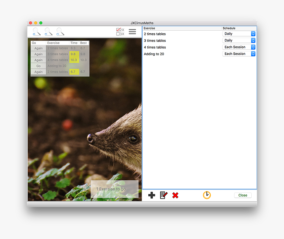The width and height of the screenshot is (284, 239).
Task: Click Again for 3 times tables
Action: (38, 54)
